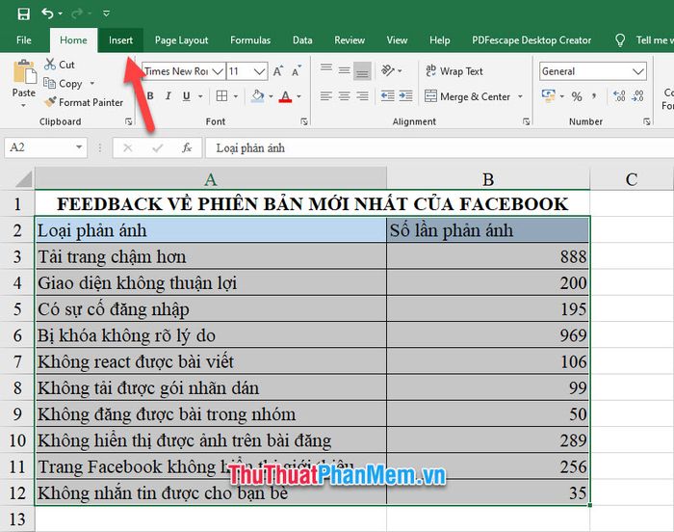Customize the Quick Access Toolbar dropdown

coord(106,13)
